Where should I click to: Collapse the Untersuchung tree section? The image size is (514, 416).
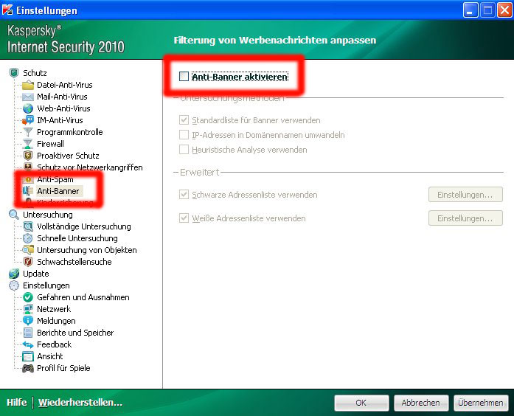point(14,215)
